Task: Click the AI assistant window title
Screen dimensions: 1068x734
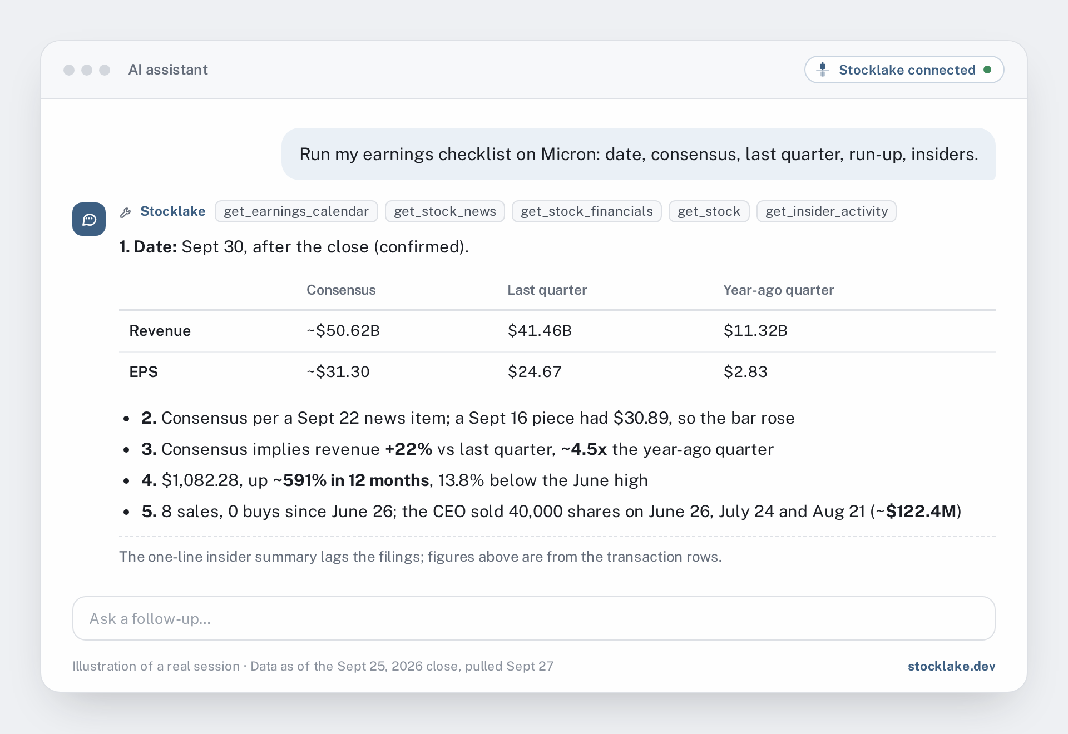Action: [168, 70]
